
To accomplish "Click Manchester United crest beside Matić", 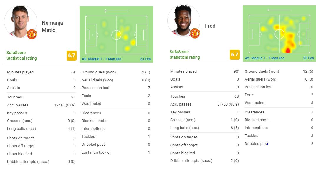I will coord(32,34).
